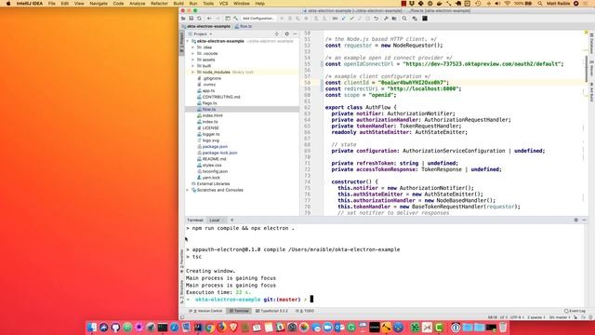
Task: Collapse okta-electron-example root folder
Action: click(x=188, y=41)
